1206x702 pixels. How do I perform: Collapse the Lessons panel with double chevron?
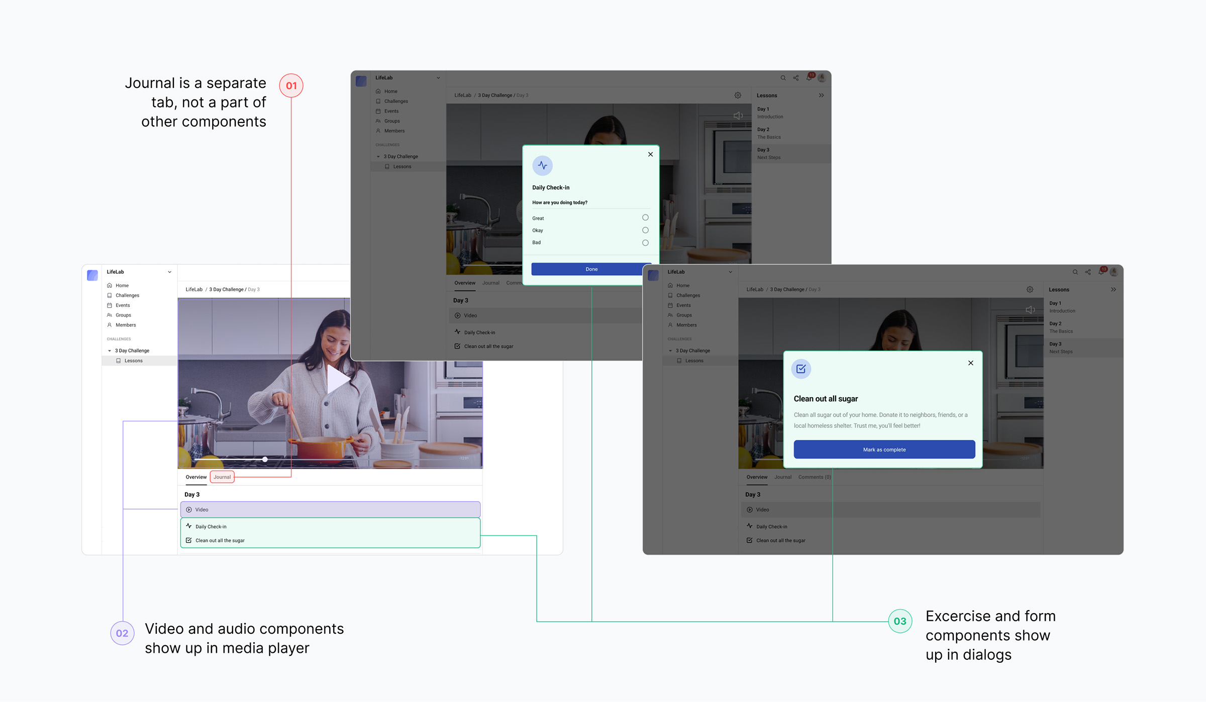(821, 95)
